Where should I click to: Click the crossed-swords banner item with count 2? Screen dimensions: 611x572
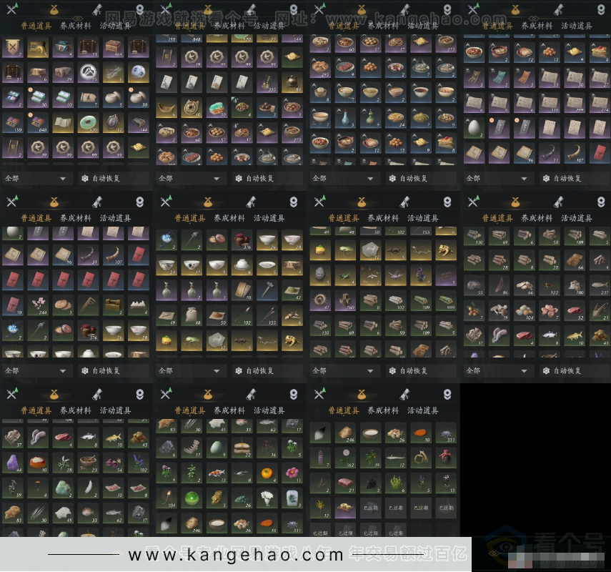coord(13,47)
